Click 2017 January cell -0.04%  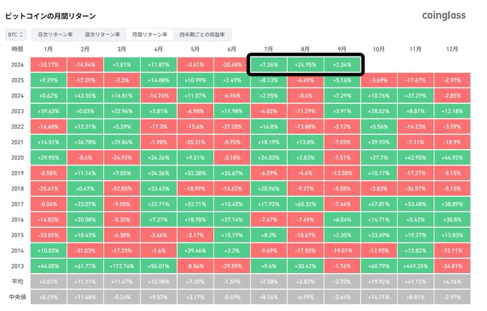[49, 204]
